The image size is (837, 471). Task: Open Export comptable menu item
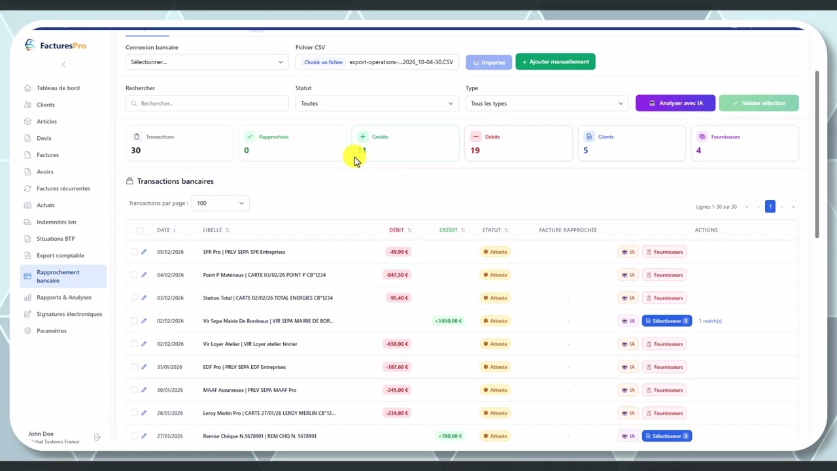(60, 255)
